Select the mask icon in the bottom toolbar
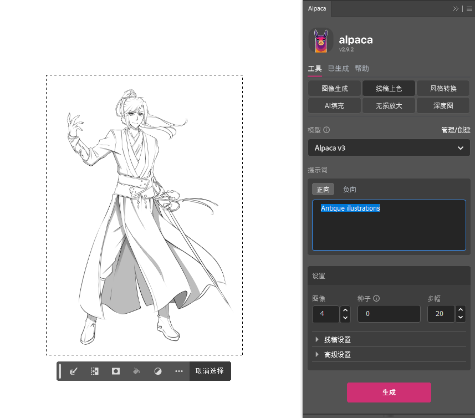Image resolution: width=475 pixels, height=418 pixels. (115, 371)
